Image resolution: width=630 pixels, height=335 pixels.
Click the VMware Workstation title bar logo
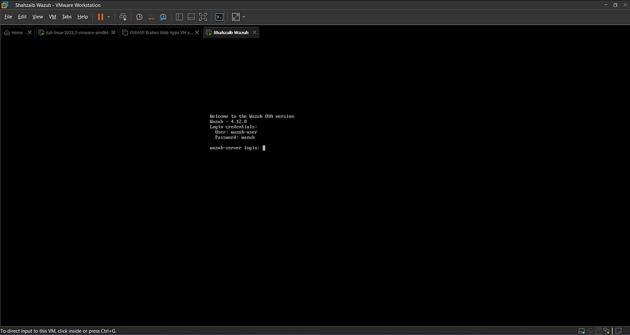pos(5,5)
